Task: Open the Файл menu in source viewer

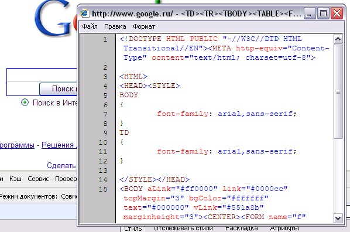Action: (x=90, y=26)
